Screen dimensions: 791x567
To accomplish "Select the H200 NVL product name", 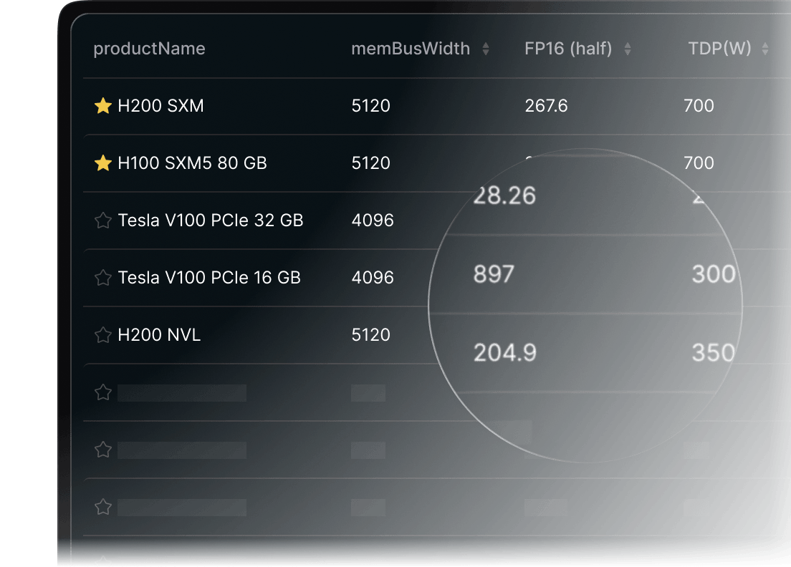I will [x=159, y=334].
